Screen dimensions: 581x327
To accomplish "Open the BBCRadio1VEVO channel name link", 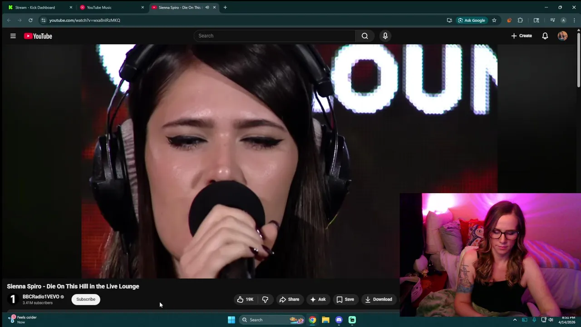I will (41, 297).
